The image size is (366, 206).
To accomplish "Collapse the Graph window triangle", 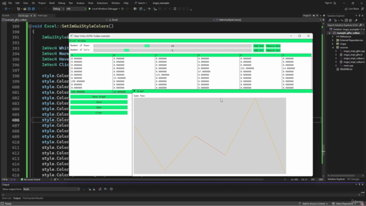I will pyautogui.click(x=134, y=91).
